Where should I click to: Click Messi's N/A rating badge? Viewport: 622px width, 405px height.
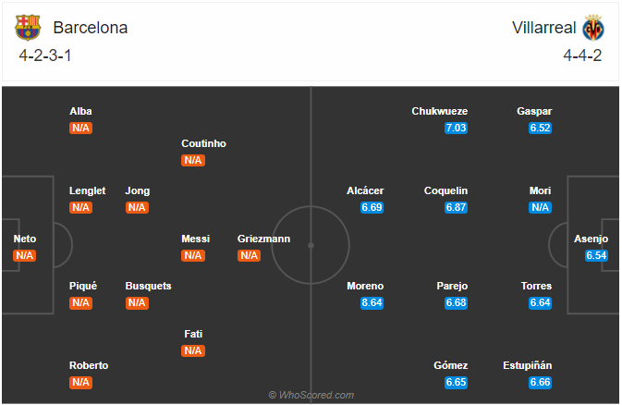(193, 255)
